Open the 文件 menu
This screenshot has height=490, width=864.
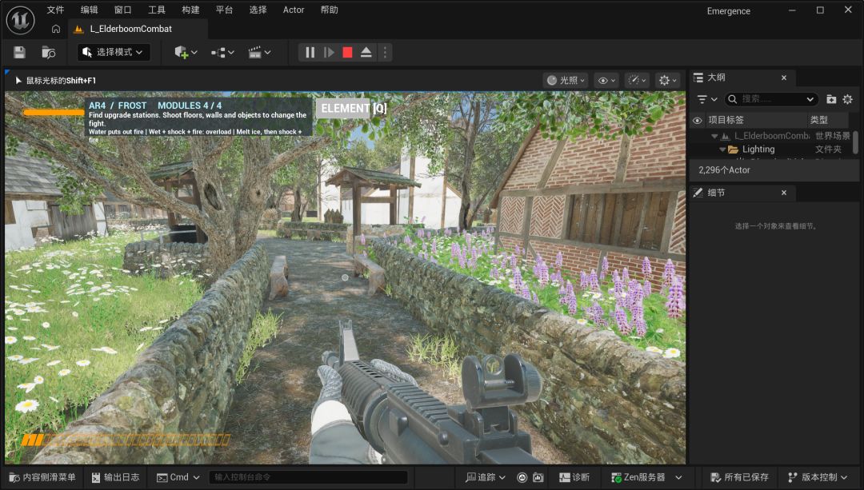pos(56,10)
